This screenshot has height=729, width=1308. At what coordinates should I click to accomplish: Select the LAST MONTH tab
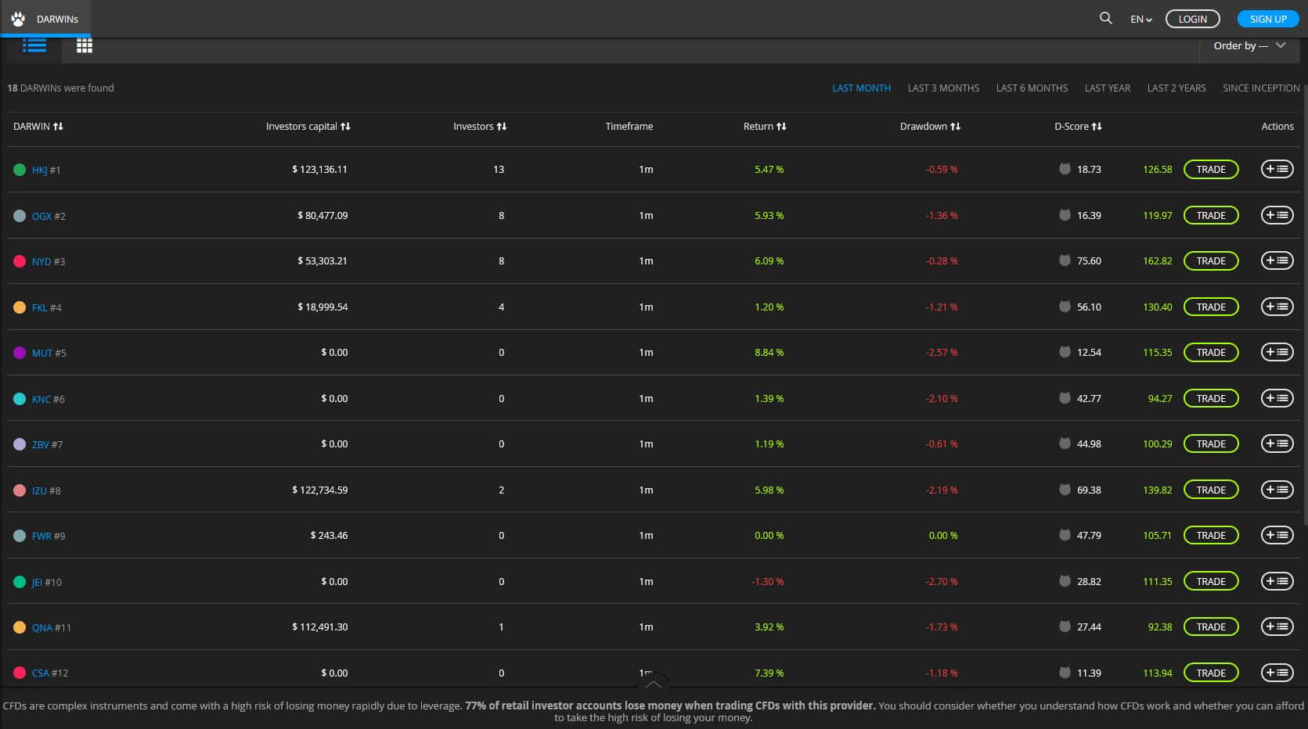pos(861,88)
